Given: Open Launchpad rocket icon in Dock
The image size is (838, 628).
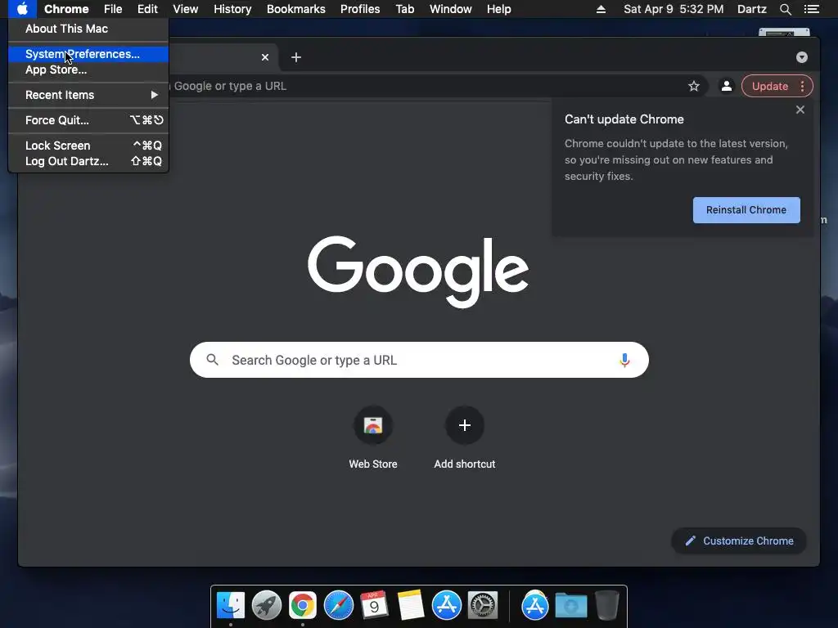Looking at the screenshot, I should (x=267, y=606).
